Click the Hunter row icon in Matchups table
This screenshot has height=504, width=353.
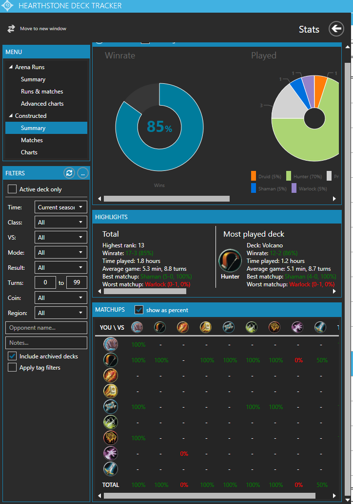coord(111,360)
